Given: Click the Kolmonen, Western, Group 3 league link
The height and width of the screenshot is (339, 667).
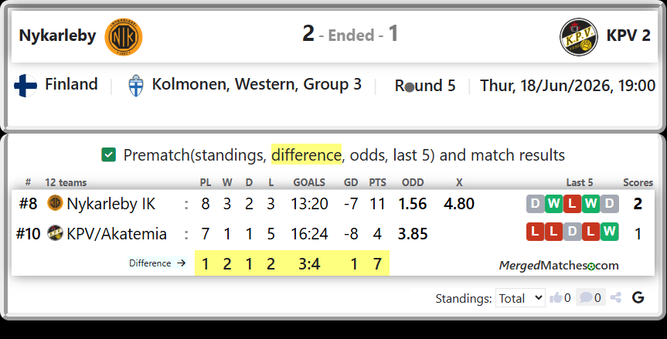Looking at the screenshot, I should (x=257, y=84).
